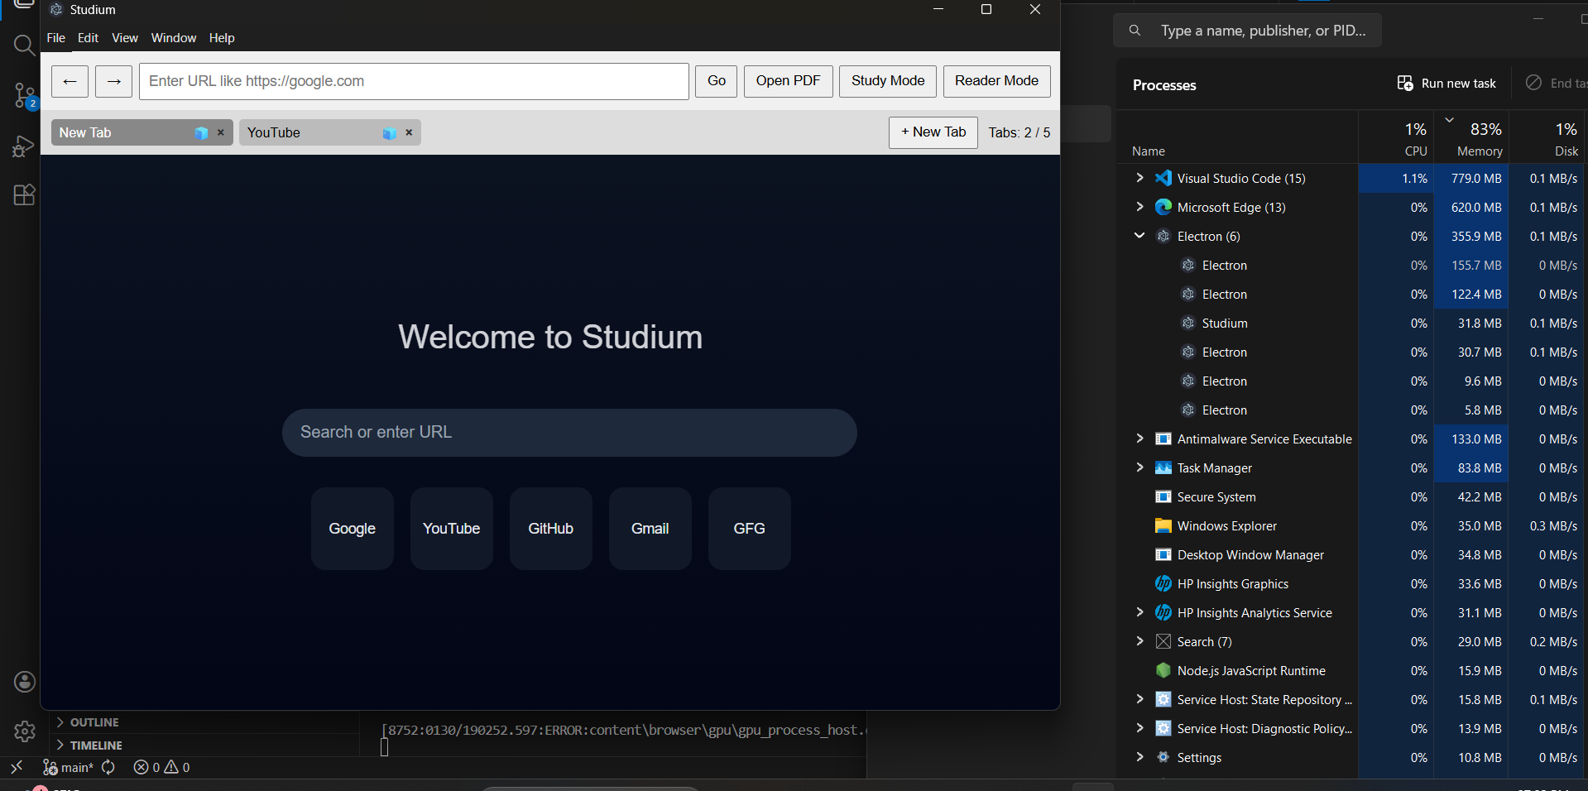Open the GitHub shortcut tile
Viewport: 1588px width, 791px height.
coord(551,529)
